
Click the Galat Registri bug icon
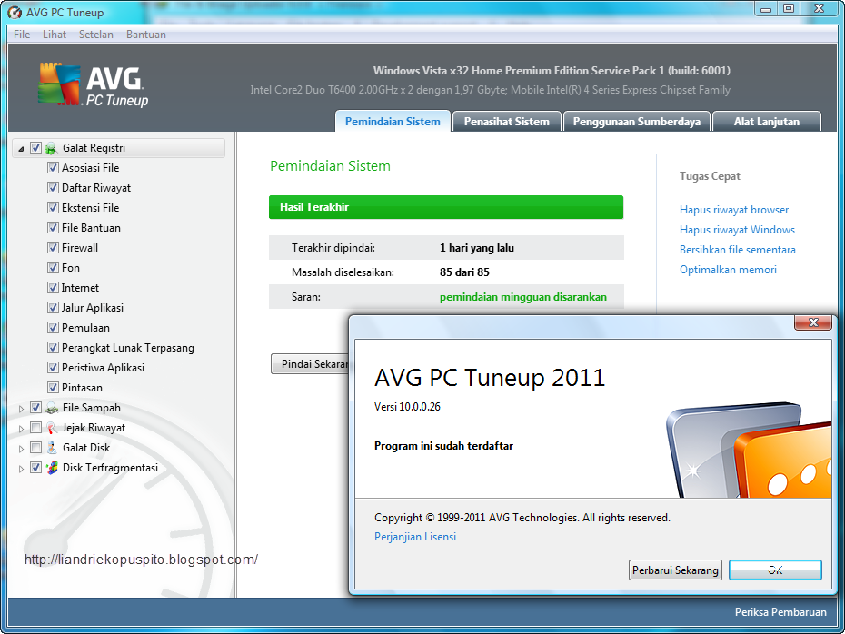click(x=51, y=148)
